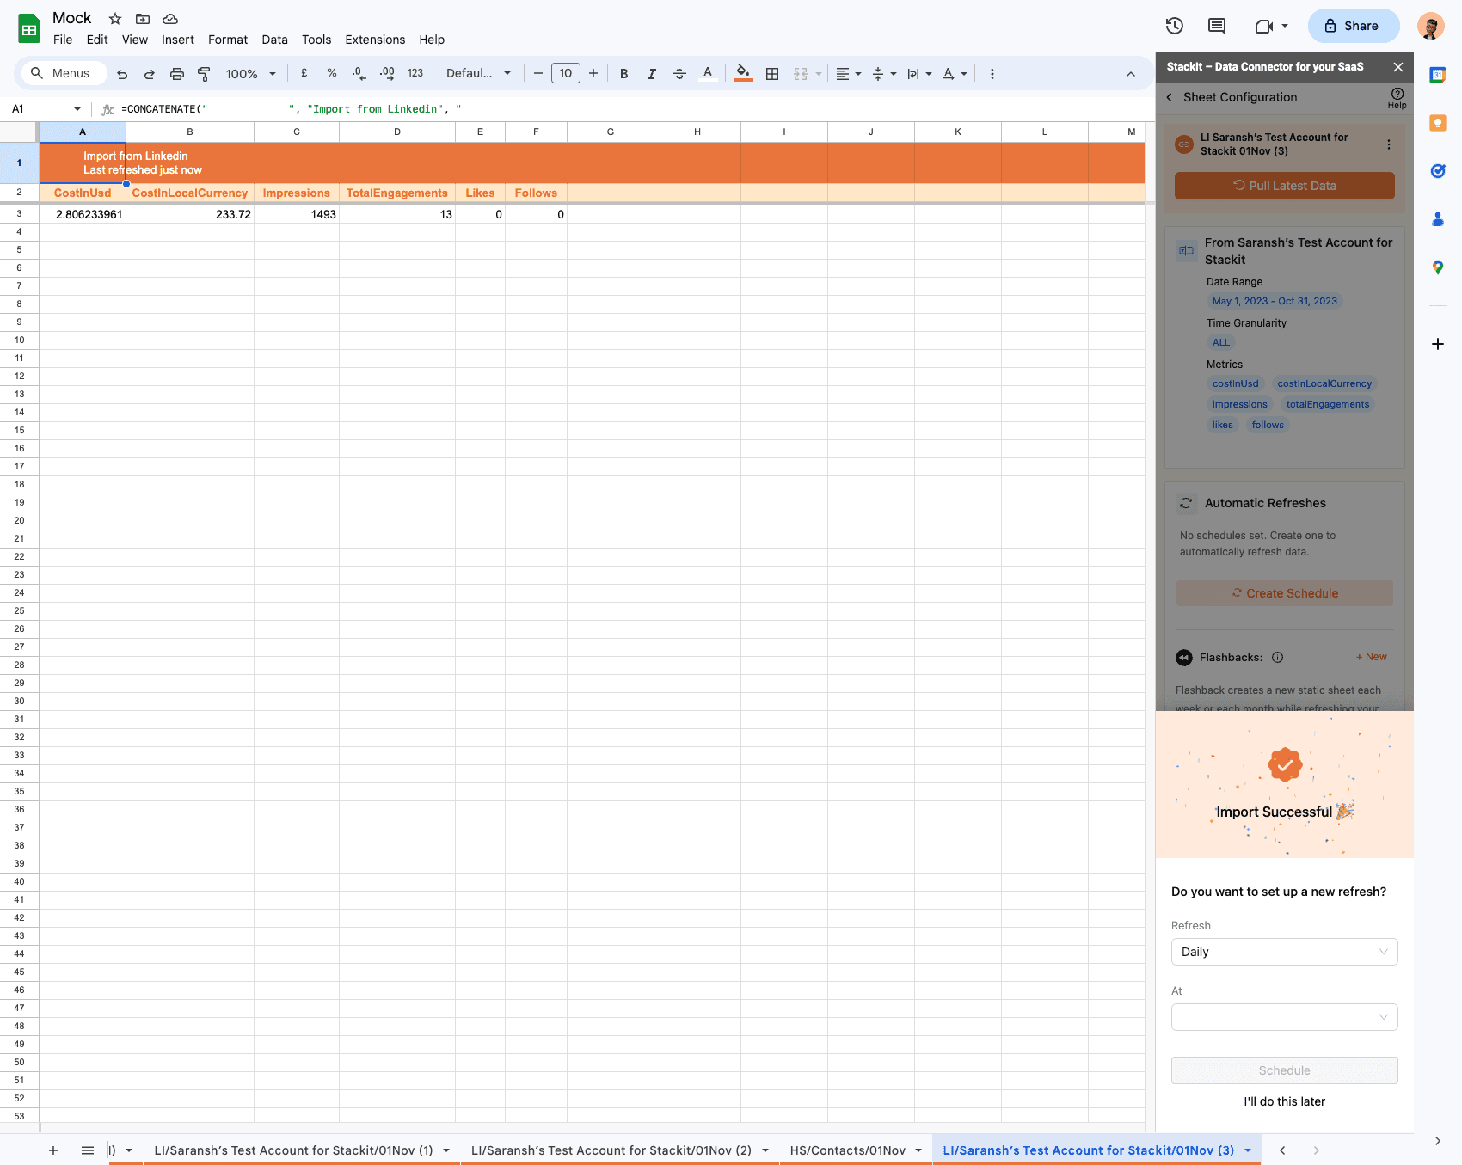Move document using folder icon

click(143, 18)
